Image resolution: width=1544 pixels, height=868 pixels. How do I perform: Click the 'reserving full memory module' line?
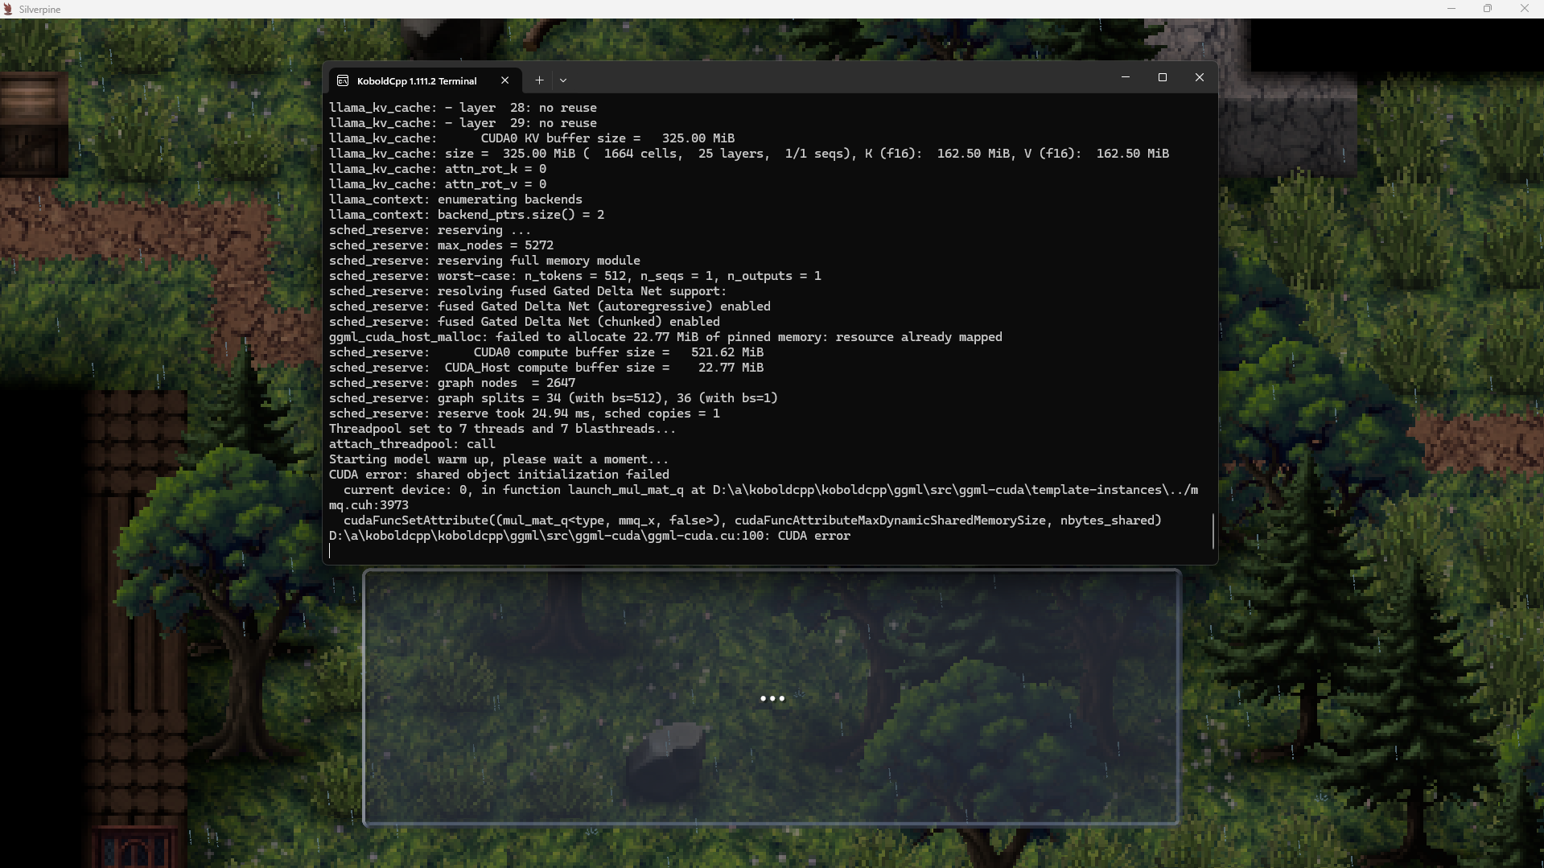point(484,261)
